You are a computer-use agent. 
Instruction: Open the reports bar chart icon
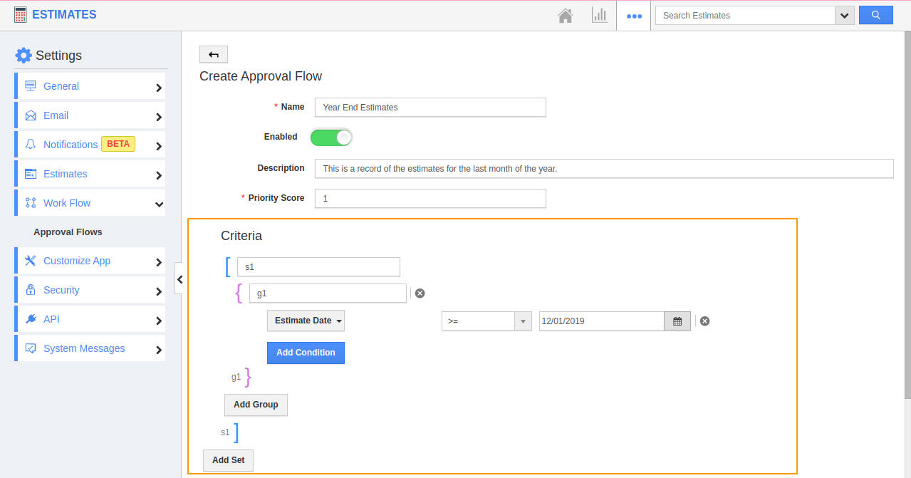(x=599, y=16)
